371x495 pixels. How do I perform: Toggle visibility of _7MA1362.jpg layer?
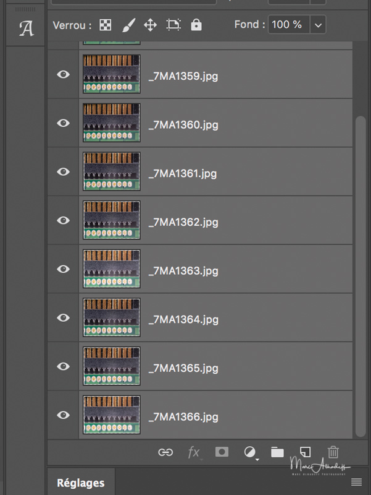pyautogui.click(x=63, y=220)
